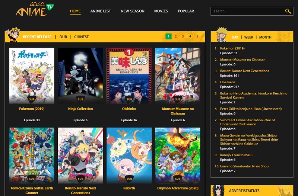Viewport: 298px width, 196px height.
Task: Open the Popular section
Action: pos(186,11)
